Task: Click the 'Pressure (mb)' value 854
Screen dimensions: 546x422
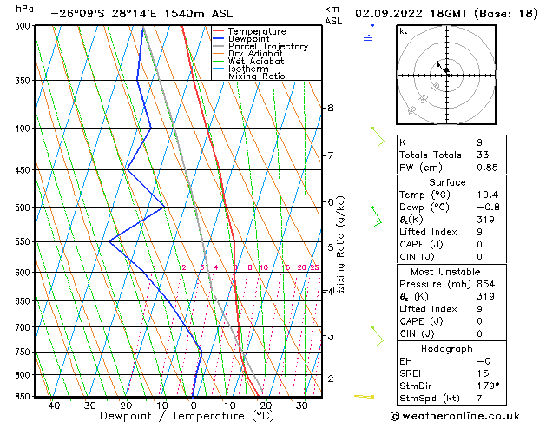Action: (485, 284)
